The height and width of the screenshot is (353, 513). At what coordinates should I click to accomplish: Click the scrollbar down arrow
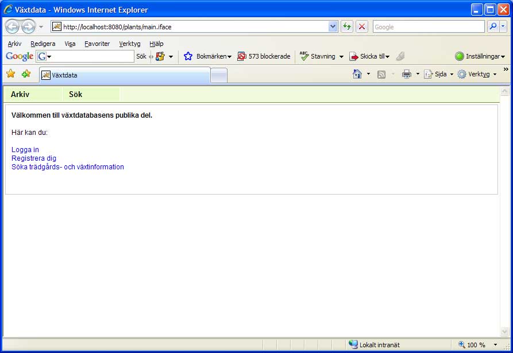click(x=505, y=331)
